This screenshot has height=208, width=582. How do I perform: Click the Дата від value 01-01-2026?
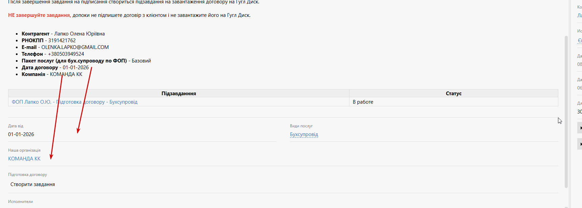[21, 134]
